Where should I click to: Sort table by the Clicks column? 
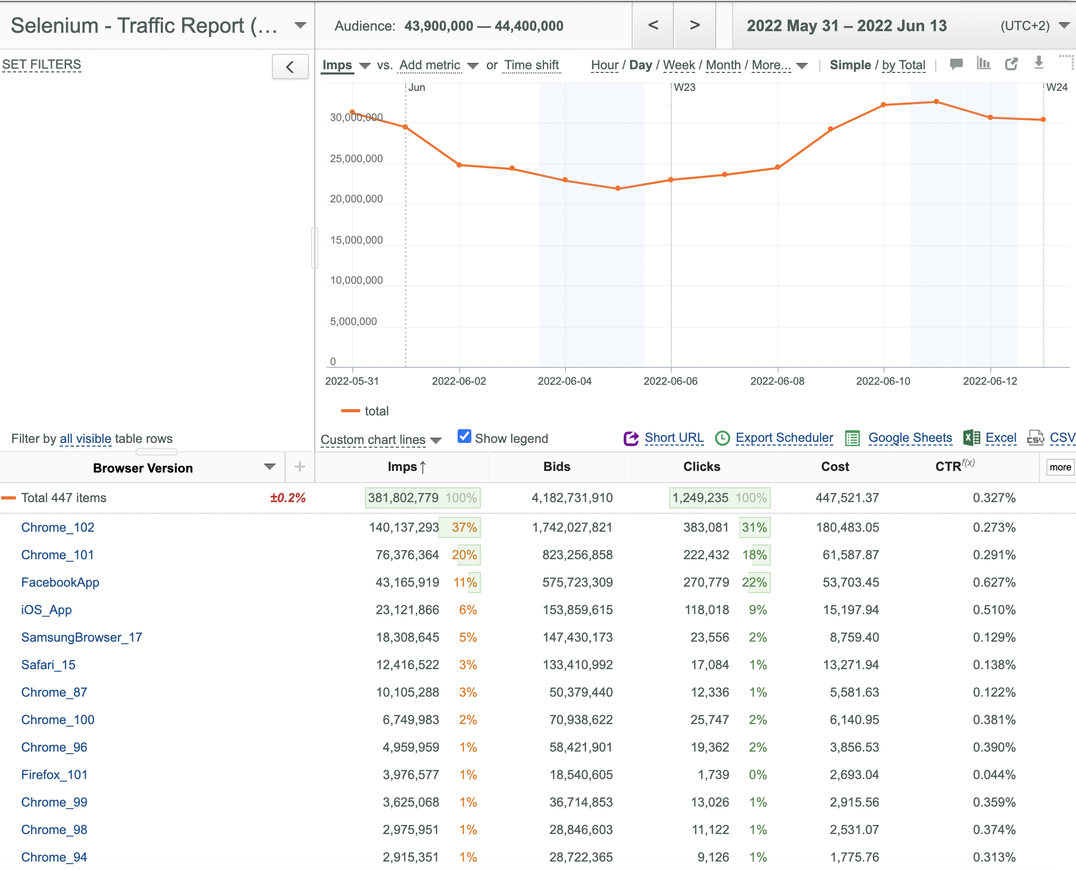[x=701, y=467]
